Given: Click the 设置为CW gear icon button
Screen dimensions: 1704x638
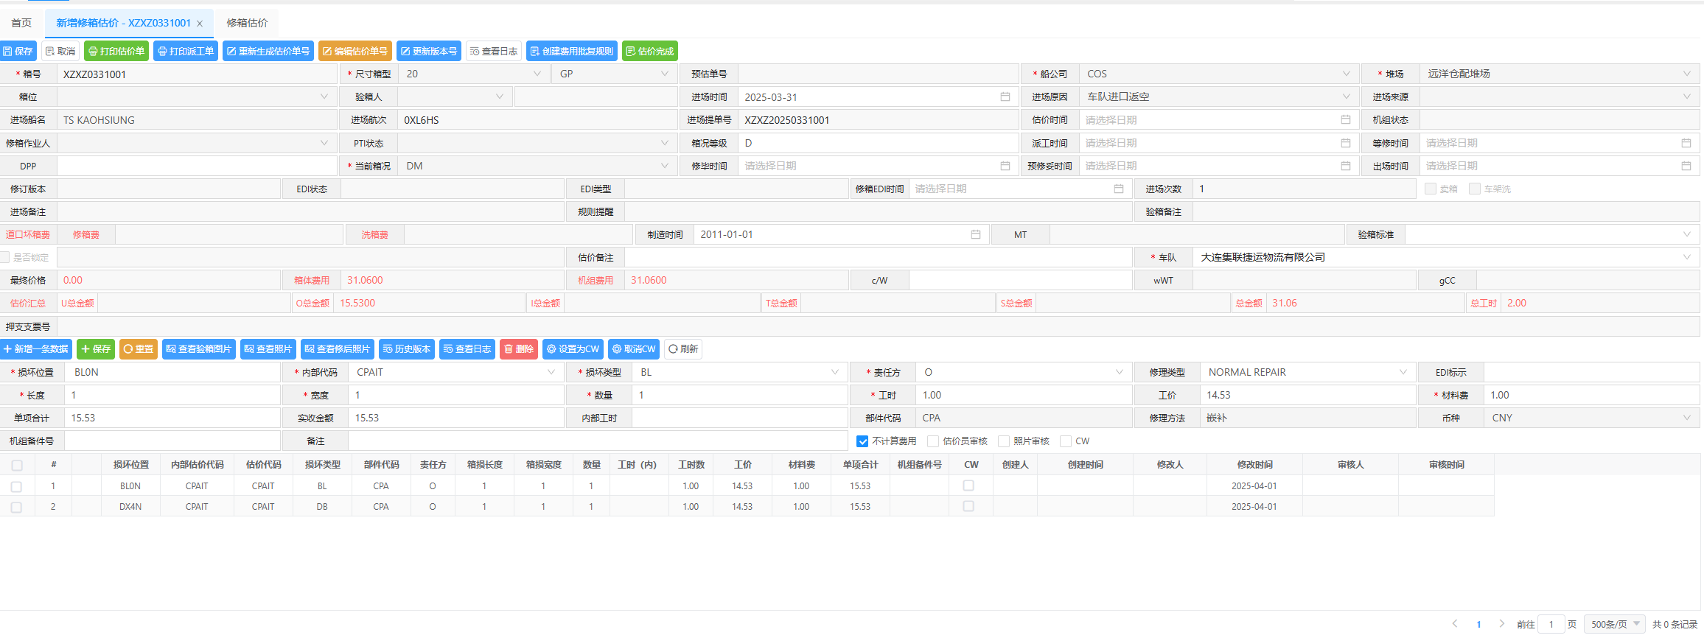Looking at the screenshot, I should tap(573, 349).
